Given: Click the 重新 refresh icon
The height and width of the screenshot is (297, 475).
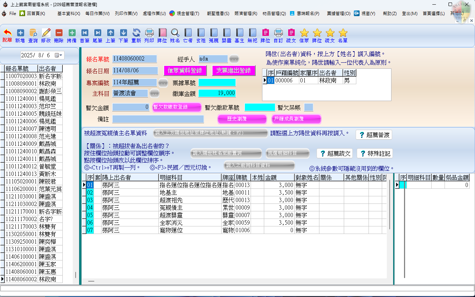Looking at the screenshot, I should click(x=136, y=33).
